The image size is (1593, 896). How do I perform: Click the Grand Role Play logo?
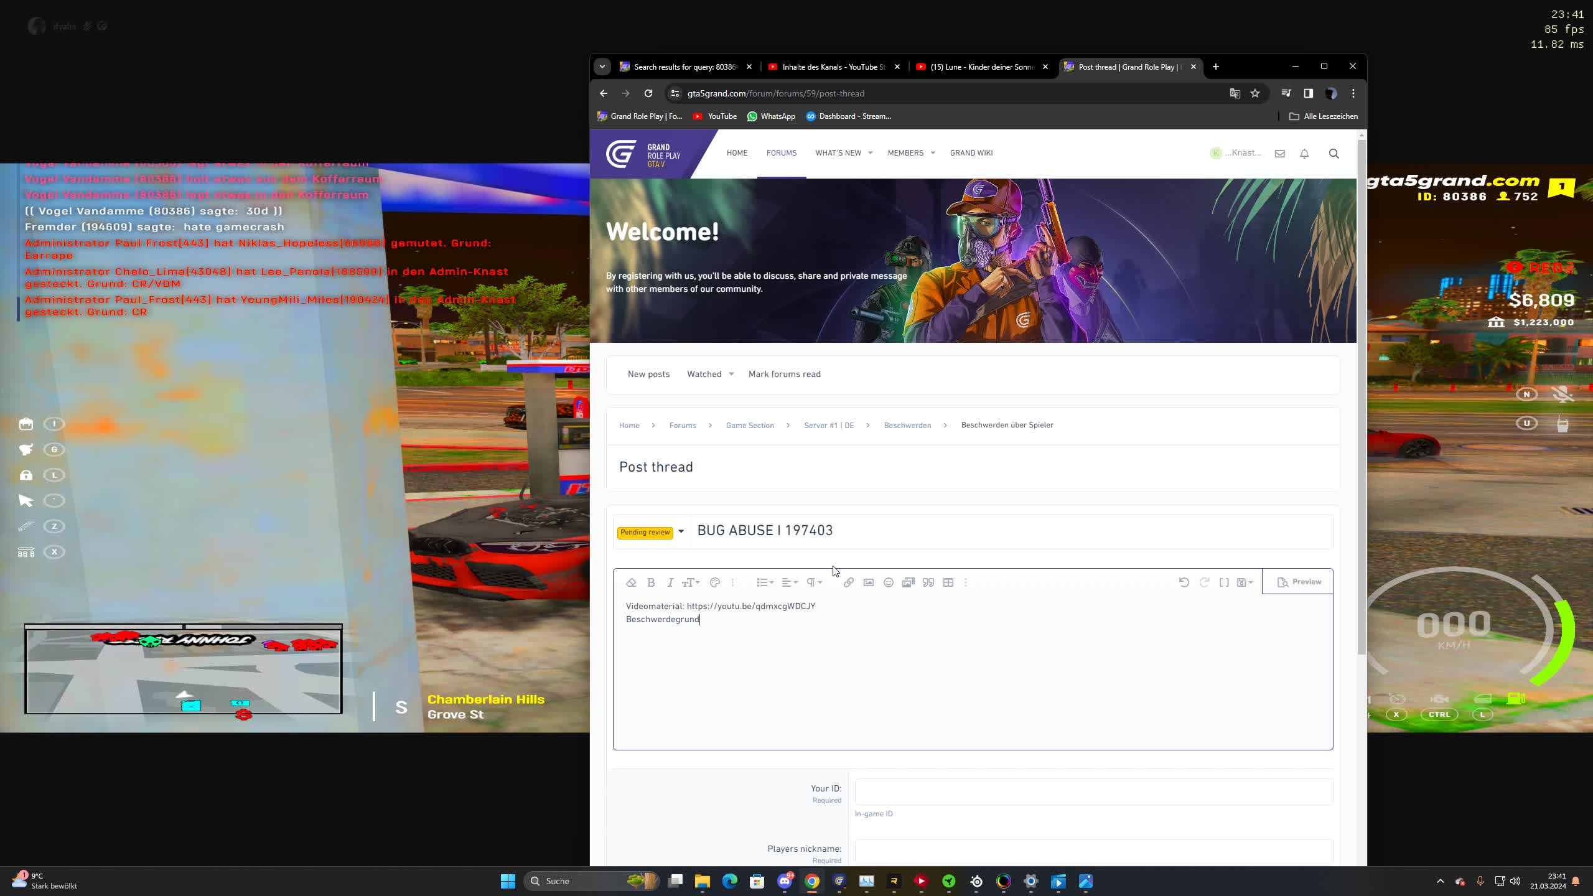click(x=643, y=154)
